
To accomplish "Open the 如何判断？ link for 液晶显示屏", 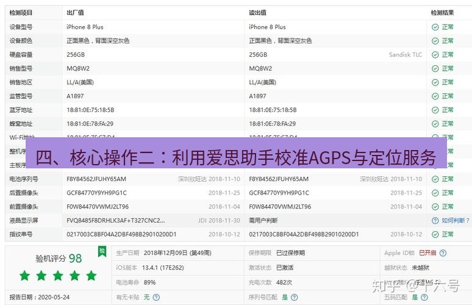I will click(x=456, y=221).
